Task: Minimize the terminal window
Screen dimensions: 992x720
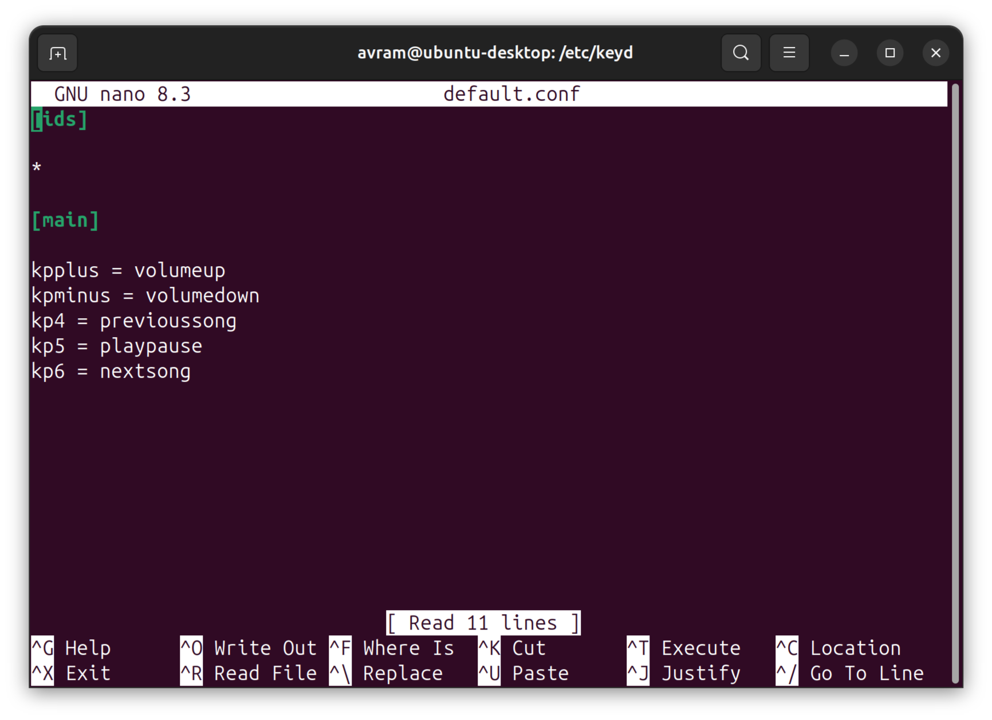Action: tap(844, 53)
